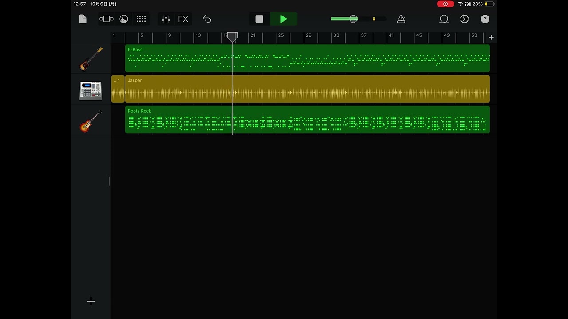Screen dimensions: 568x319
Task: Tap bar 53 in the ruler
Action: [474, 35]
